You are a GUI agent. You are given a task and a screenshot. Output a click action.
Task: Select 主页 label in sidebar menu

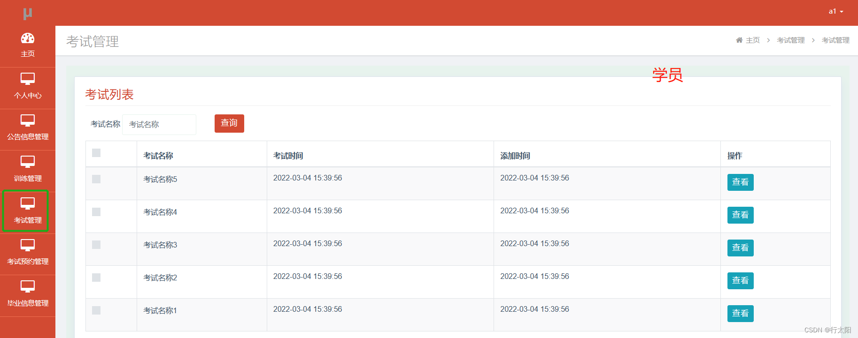point(28,54)
